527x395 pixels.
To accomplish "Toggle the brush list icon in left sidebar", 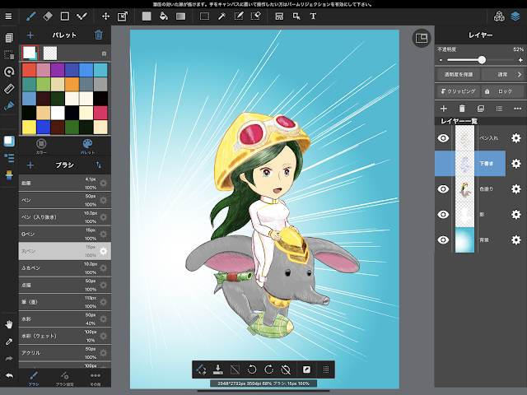I will [x=9, y=158].
